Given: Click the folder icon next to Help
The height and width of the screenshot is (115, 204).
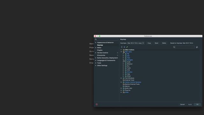Looking at the screenshot, I should [x=126, y=74].
